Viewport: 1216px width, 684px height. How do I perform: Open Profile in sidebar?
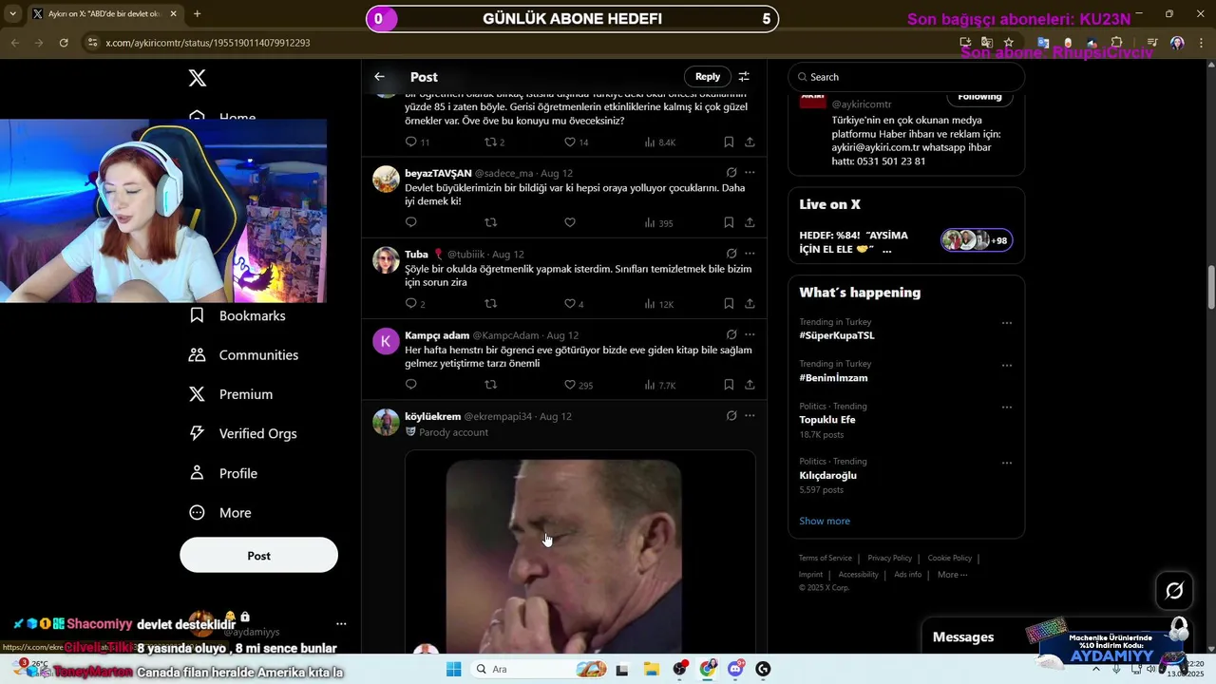pos(224,473)
